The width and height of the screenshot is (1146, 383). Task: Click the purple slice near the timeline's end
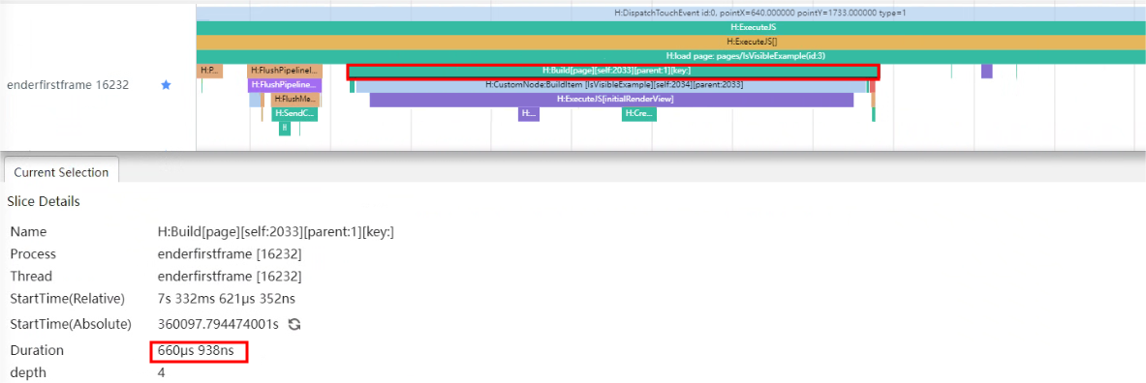coord(987,71)
